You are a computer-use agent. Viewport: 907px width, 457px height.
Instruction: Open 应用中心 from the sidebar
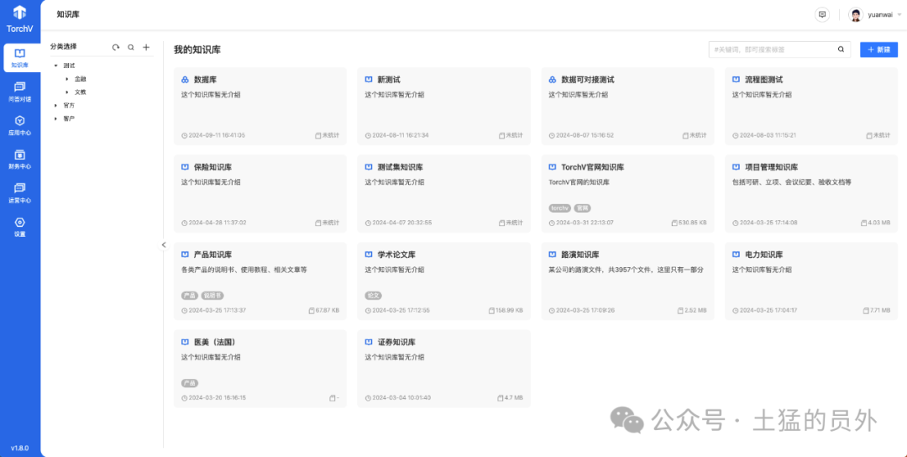pyautogui.click(x=19, y=125)
